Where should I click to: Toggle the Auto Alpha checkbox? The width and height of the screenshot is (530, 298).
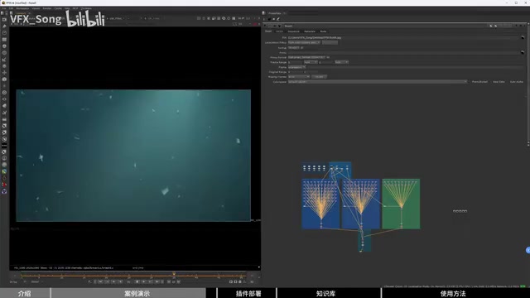[516, 82]
